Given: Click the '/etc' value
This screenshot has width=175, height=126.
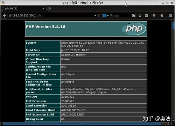Looking at the screenshot, I should tap(63, 67).
